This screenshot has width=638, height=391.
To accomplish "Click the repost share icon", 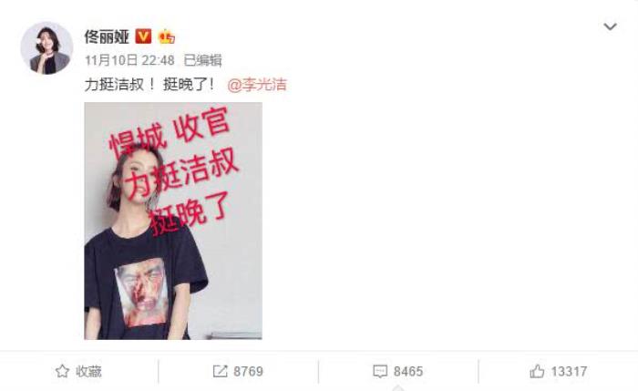I will point(221,371).
